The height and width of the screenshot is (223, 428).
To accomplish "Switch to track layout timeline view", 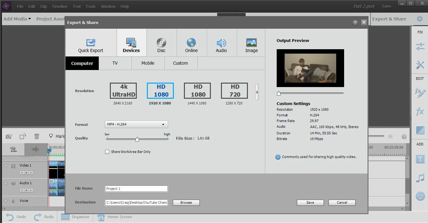I will 13,149.
